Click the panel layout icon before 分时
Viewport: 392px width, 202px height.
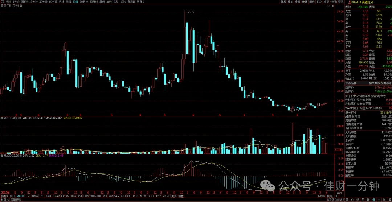2,1
